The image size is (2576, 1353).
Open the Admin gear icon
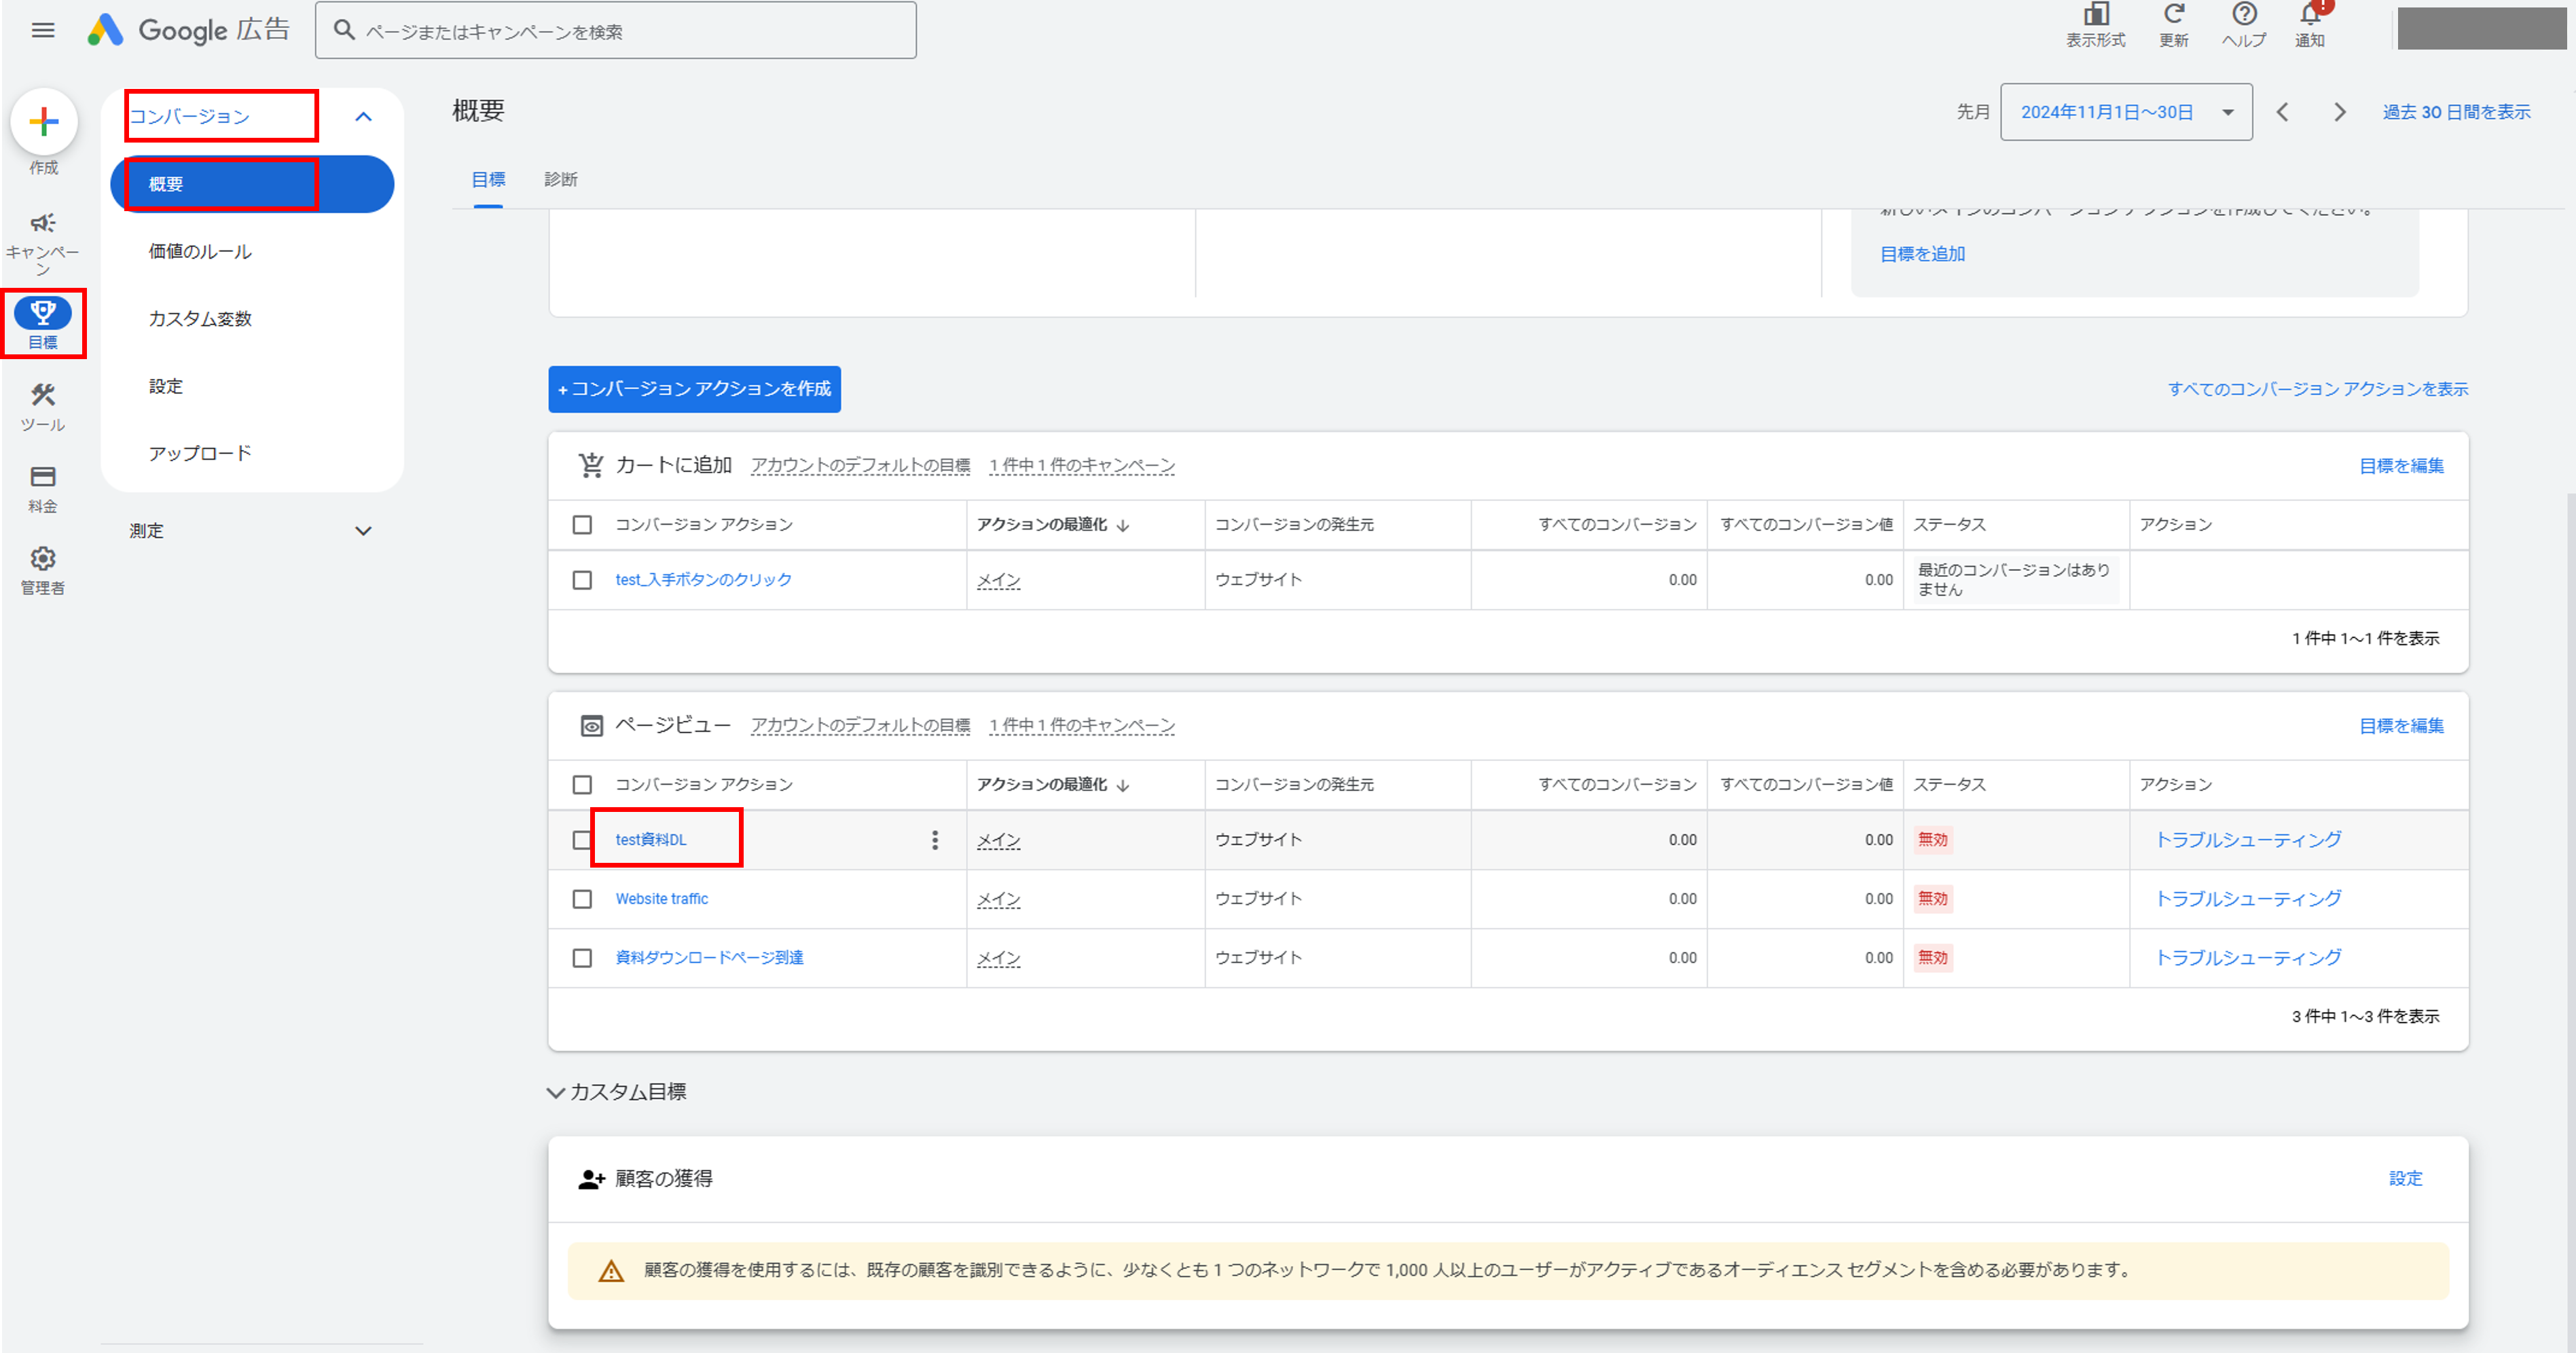[43, 557]
